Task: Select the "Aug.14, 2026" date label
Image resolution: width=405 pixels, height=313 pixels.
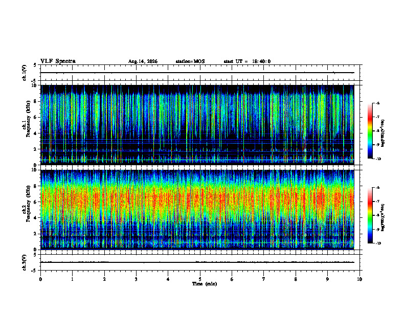Action: 143,61
